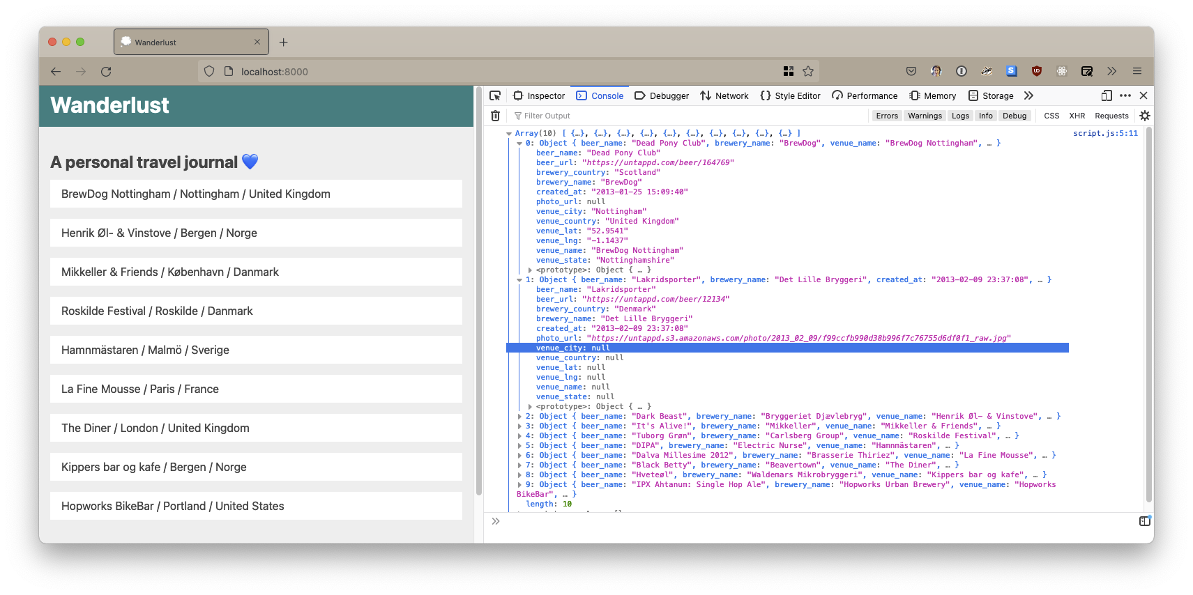Open the Pocket save icon
Image resolution: width=1193 pixels, height=595 pixels.
click(911, 71)
